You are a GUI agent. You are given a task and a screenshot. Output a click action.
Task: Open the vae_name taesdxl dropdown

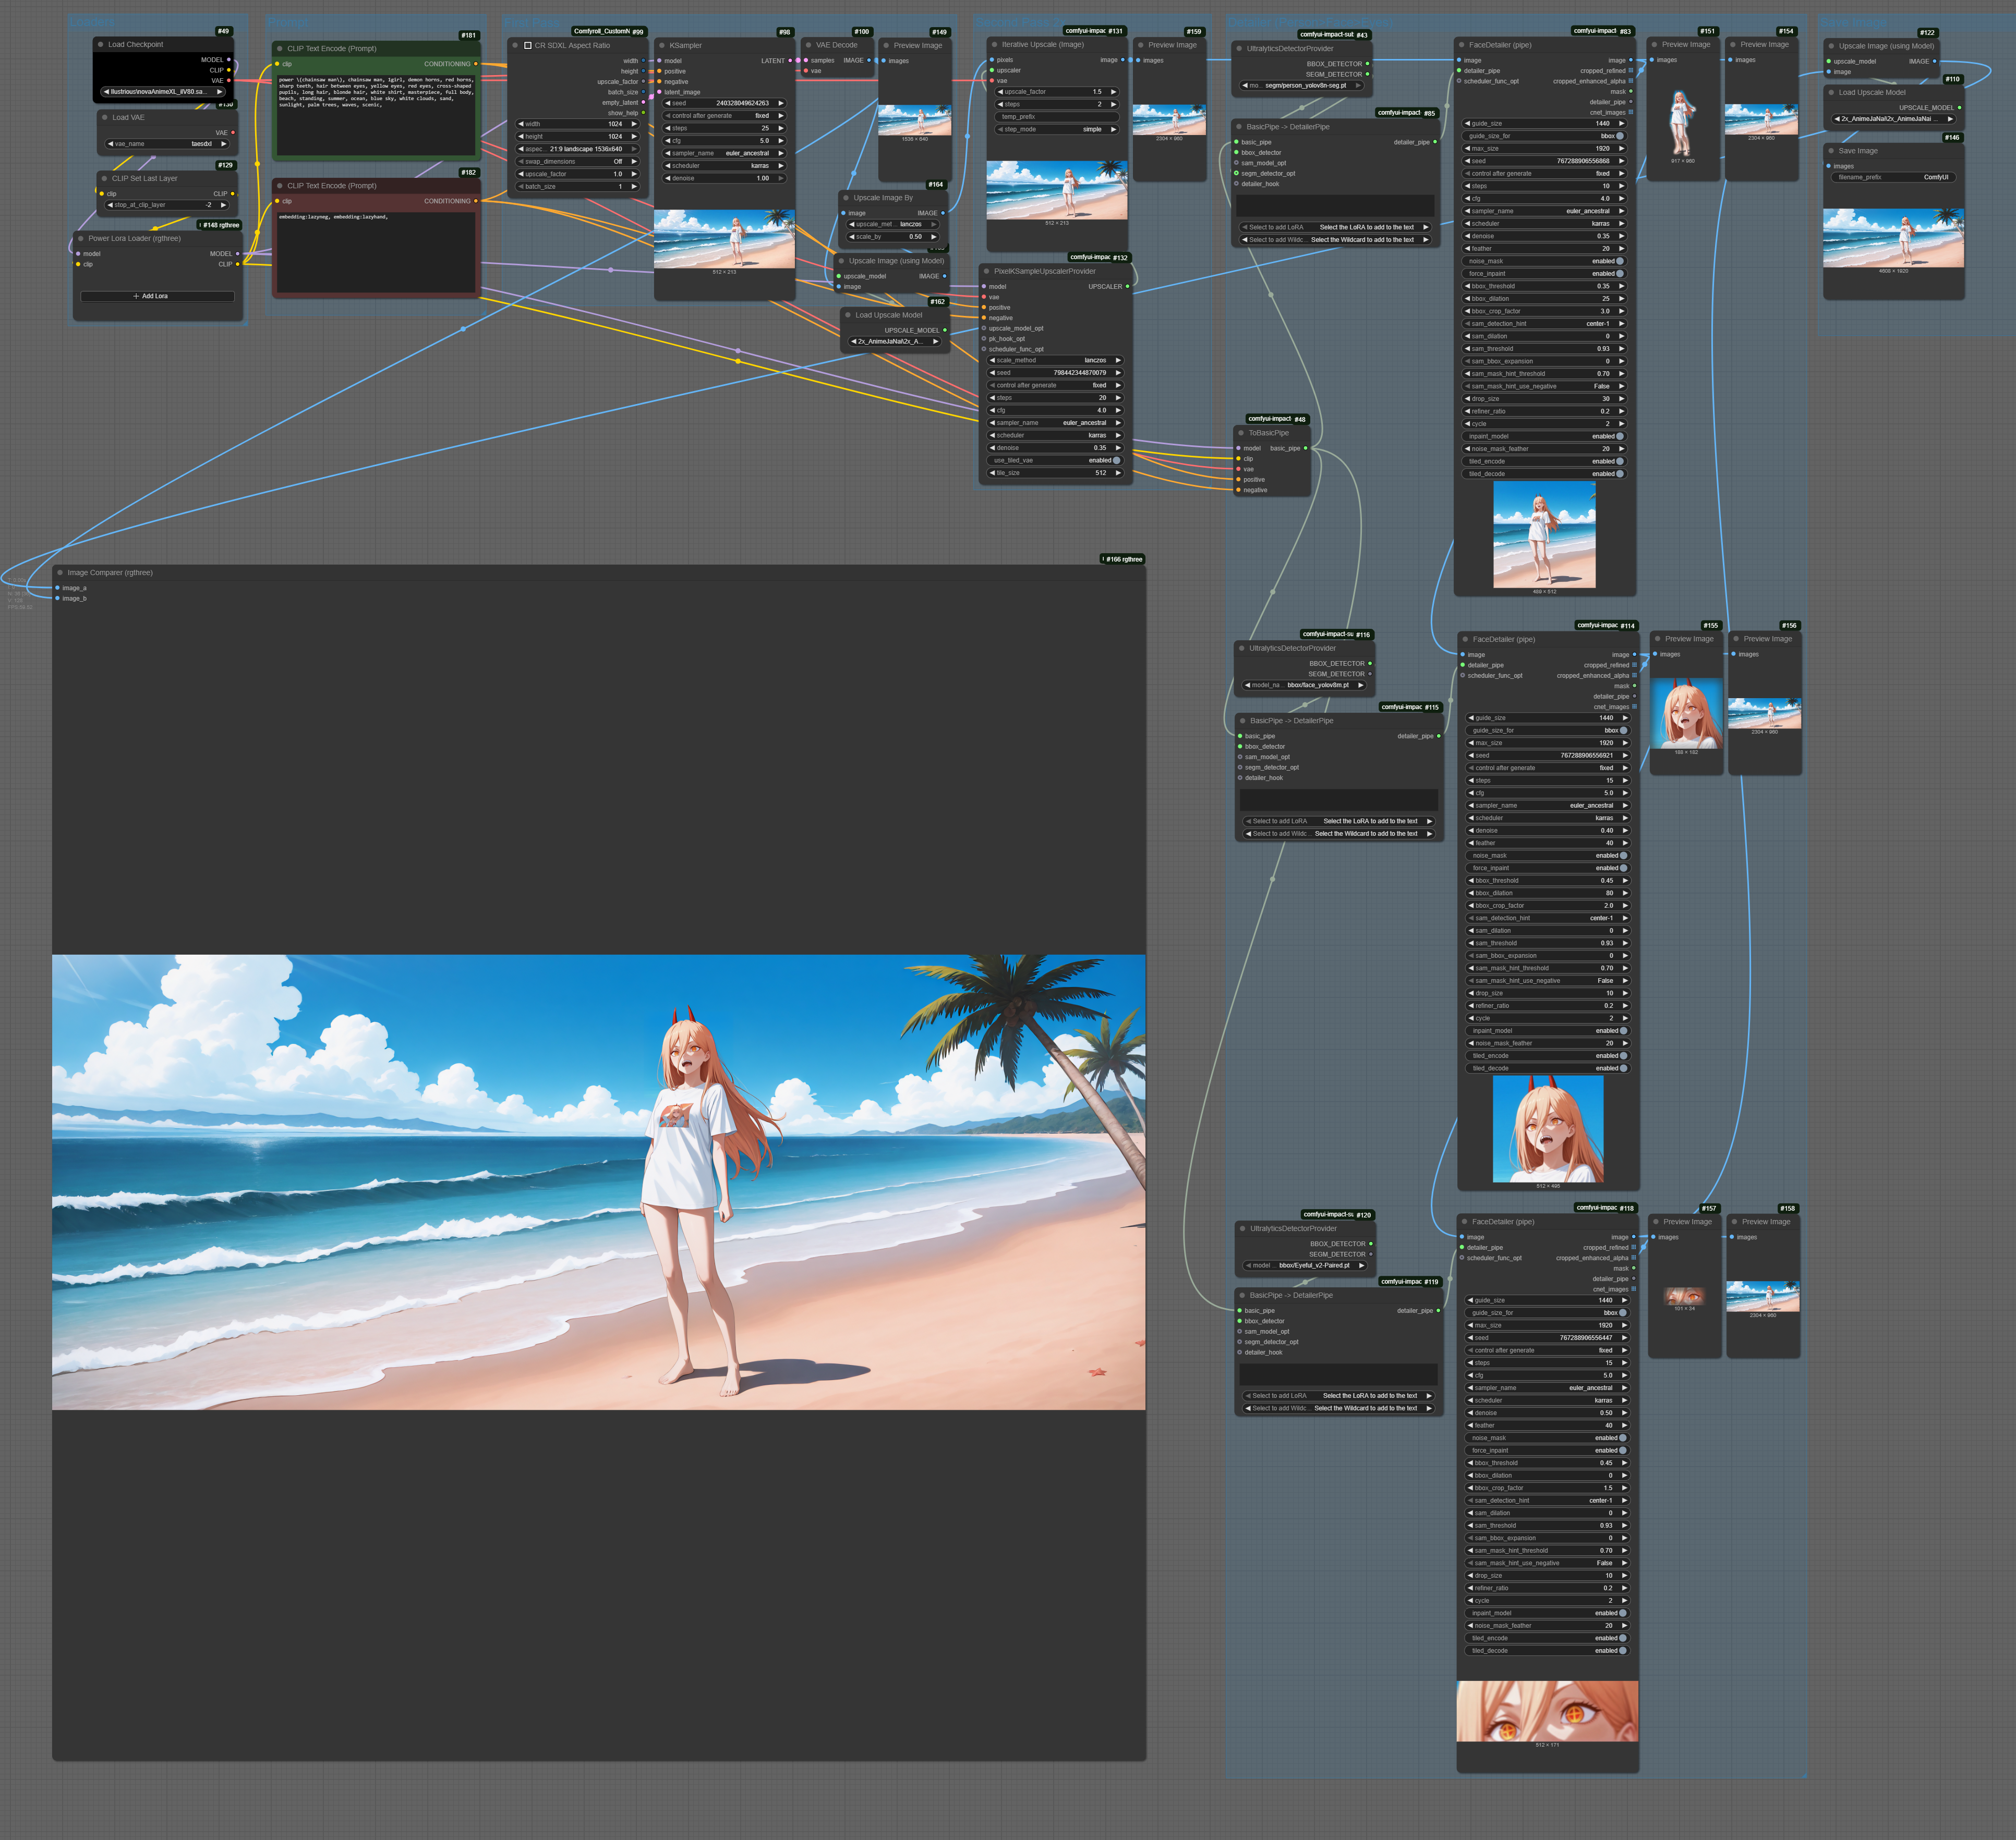[x=168, y=144]
